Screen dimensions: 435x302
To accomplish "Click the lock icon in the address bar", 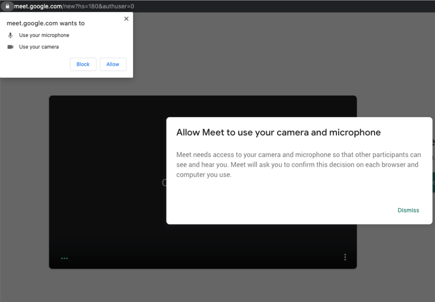I will point(8,6).
